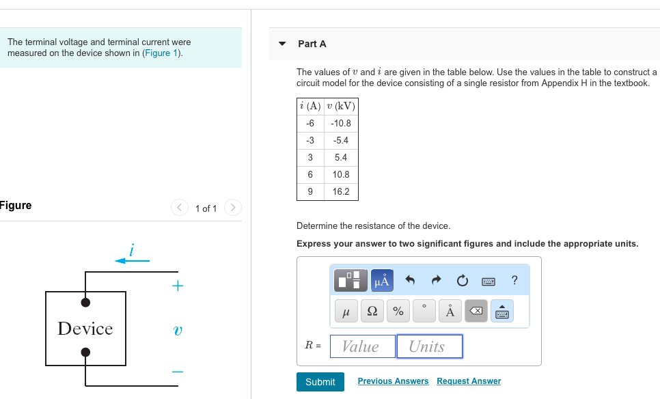Open keyboard shortcuts icon in toolbar
The width and height of the screenshot is (660, 399).
point(488,280)
